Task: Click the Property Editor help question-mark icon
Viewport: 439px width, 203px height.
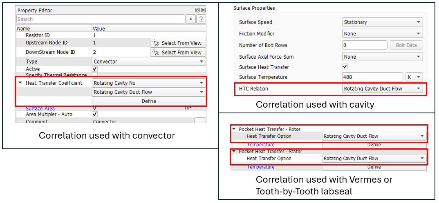Action: (201, 19)
